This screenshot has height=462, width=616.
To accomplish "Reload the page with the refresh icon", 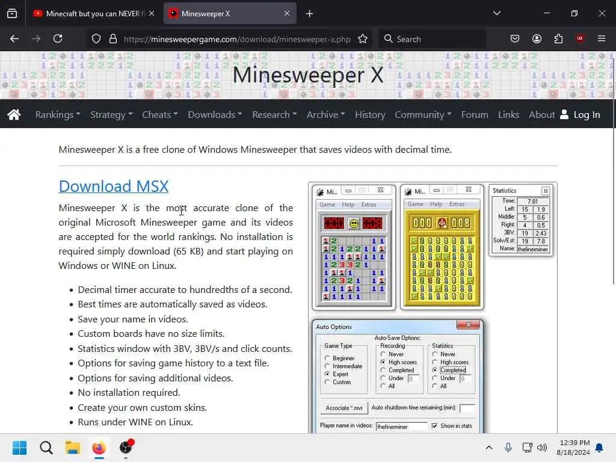I will click(x=58, y=39).
